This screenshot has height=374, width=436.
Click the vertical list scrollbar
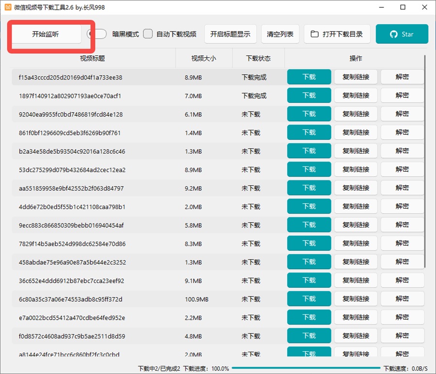click(425, 162)
